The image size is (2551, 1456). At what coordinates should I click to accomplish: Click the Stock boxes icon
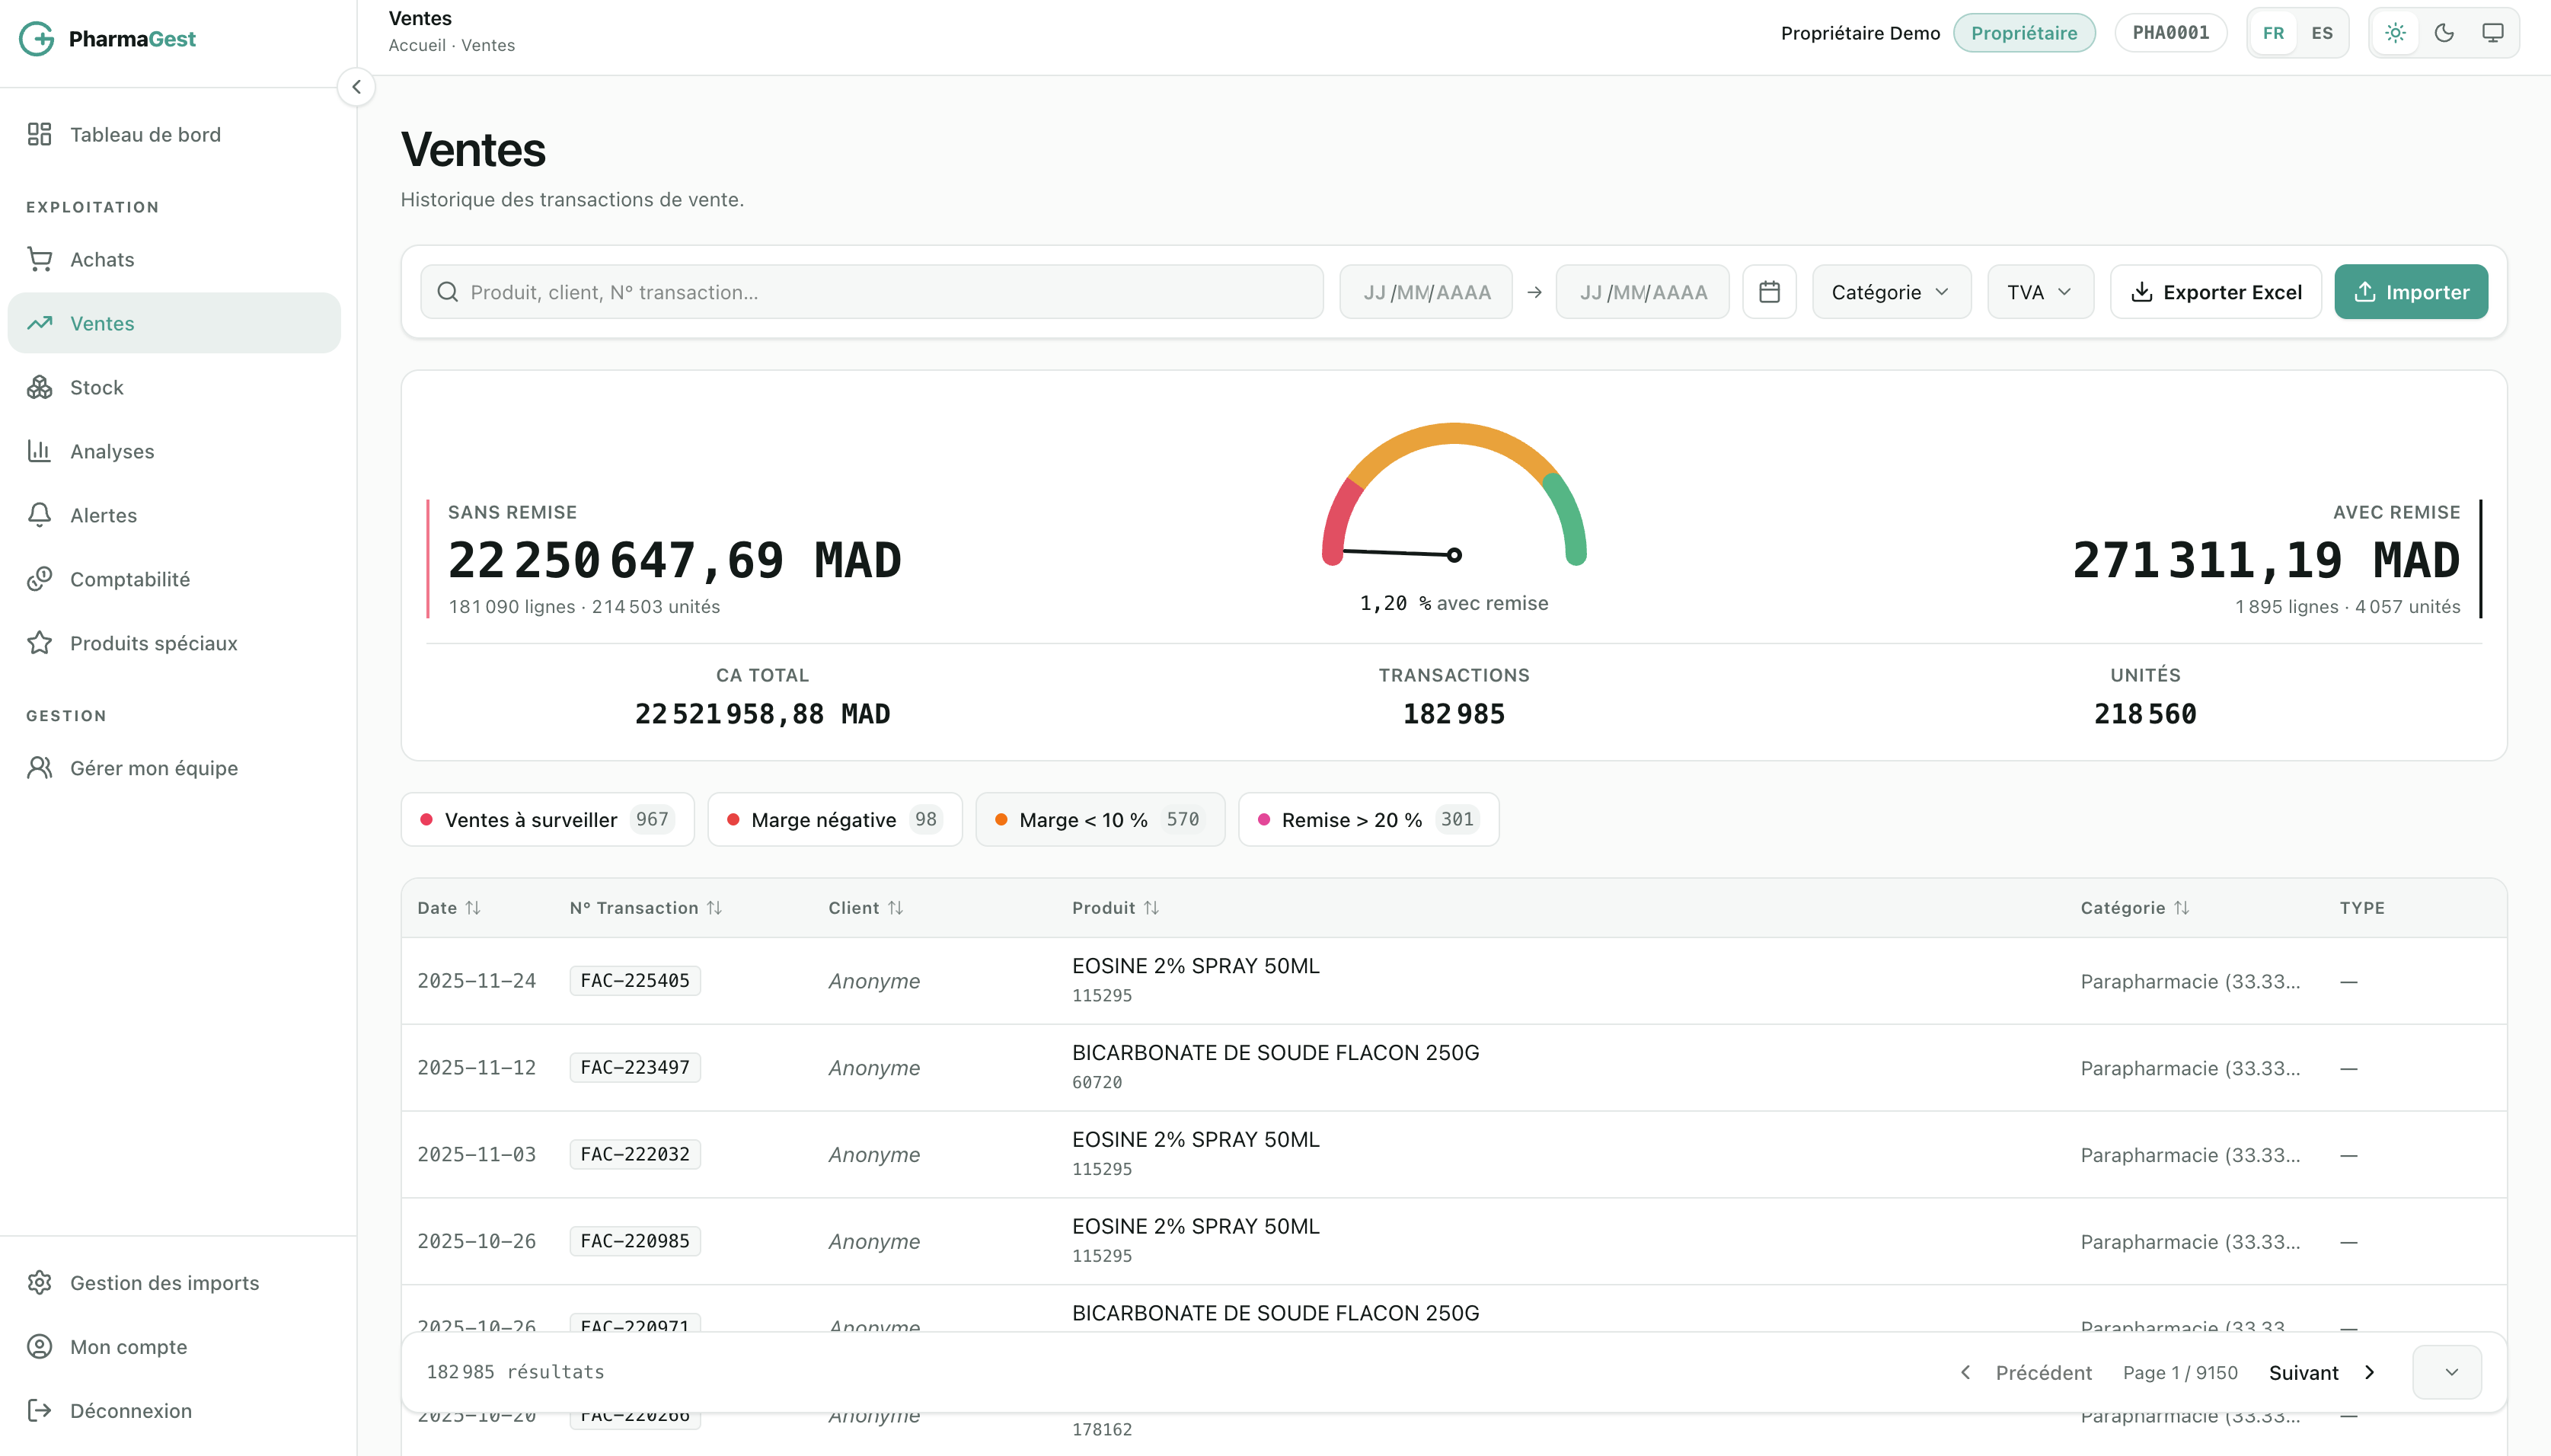(40, 387)
